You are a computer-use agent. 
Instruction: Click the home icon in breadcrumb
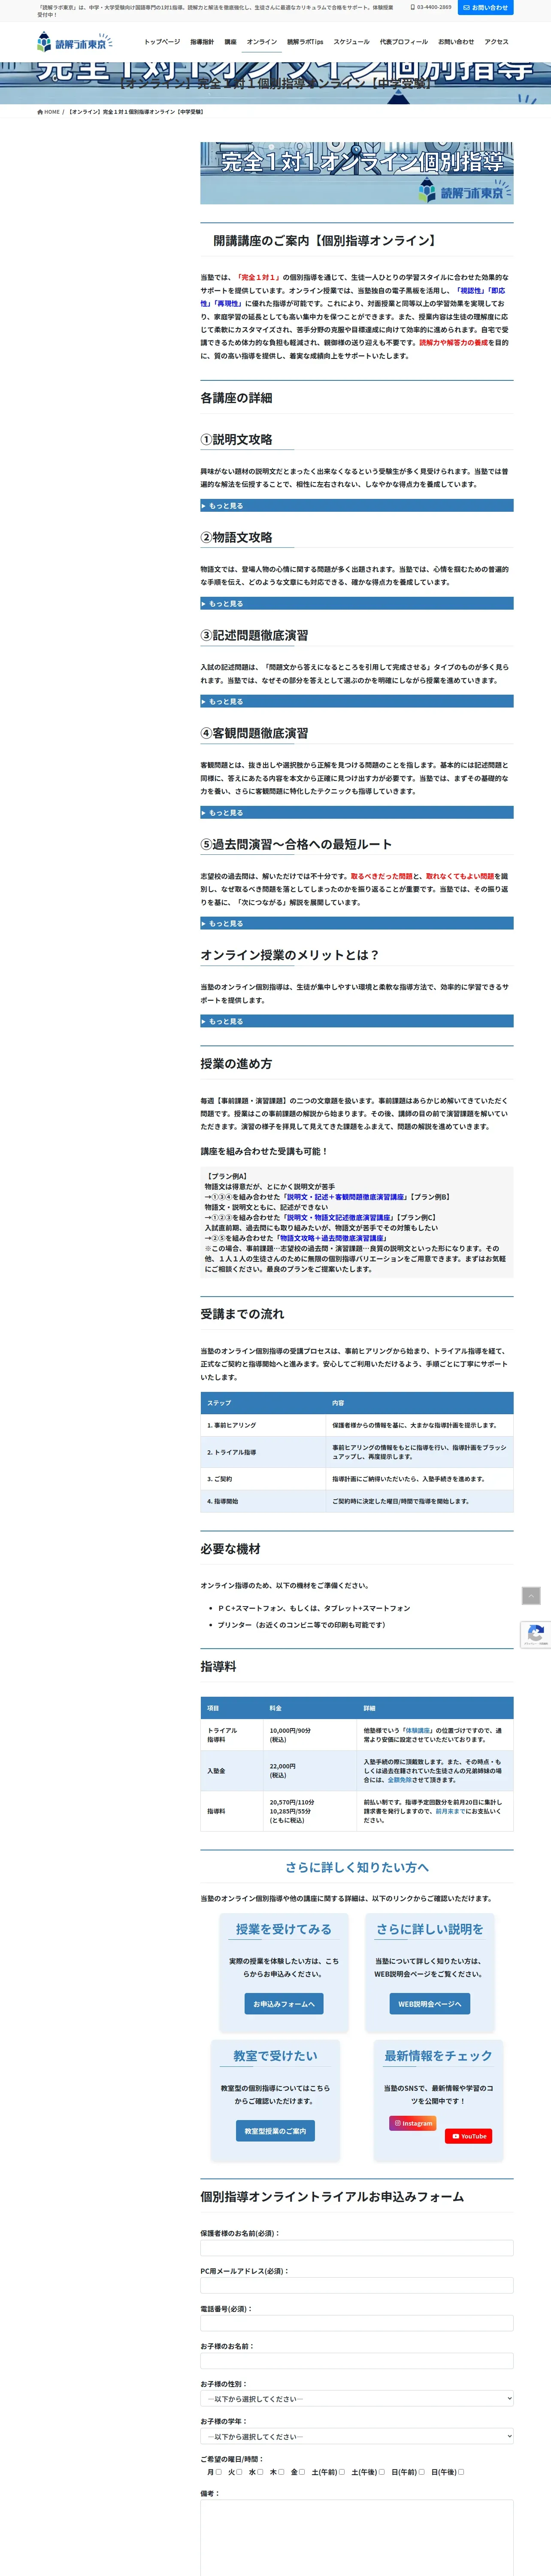click(x=40, y=112)
